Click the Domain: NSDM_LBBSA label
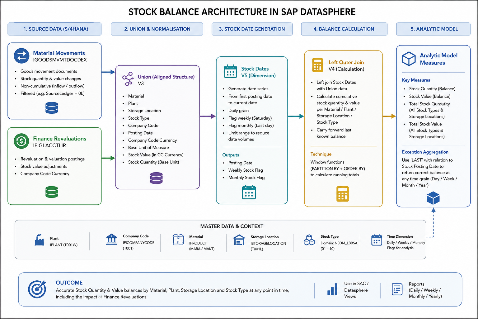 point(339,243)
